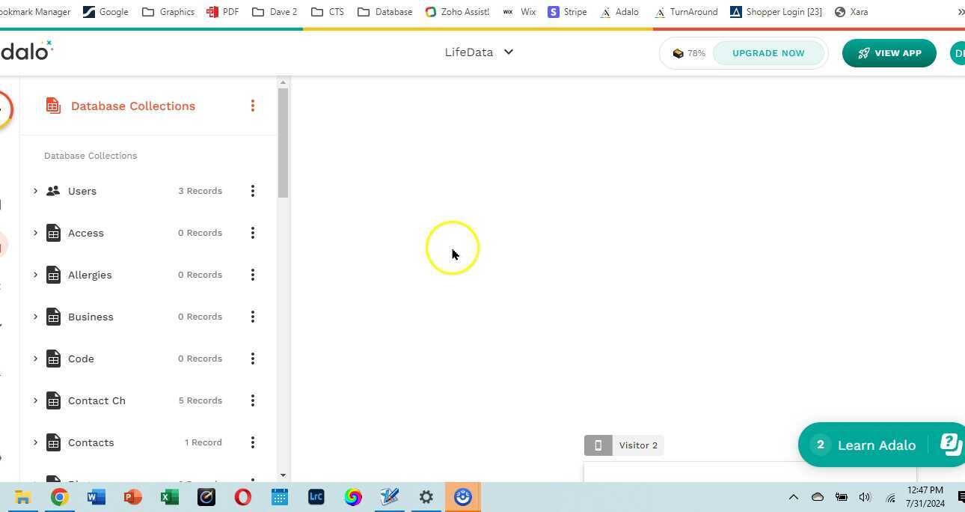Click the Business table icon
The width and height of the screenshot is (965, 512).
coord(53,317)
